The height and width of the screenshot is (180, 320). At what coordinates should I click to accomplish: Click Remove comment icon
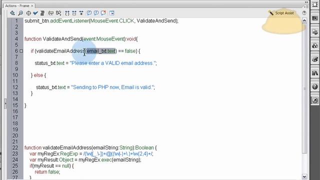click(103, 13)
